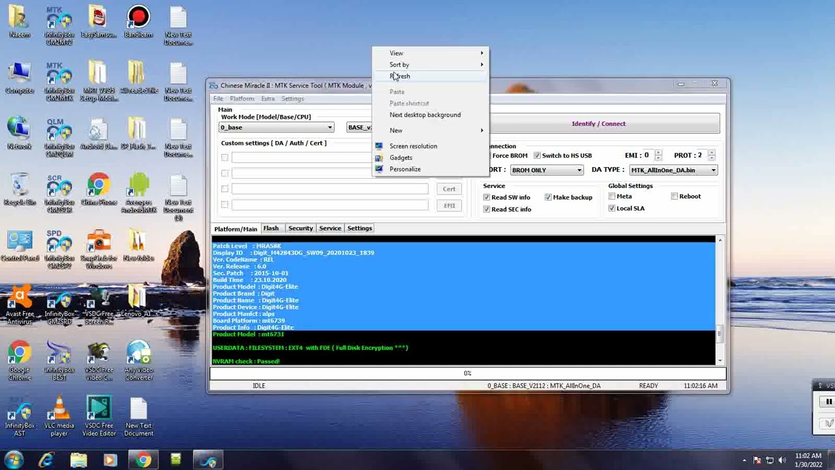The height and width of the screenshot is (470, 835).
Task: Click the Identify / Connect button
Action: pos(598,124)
